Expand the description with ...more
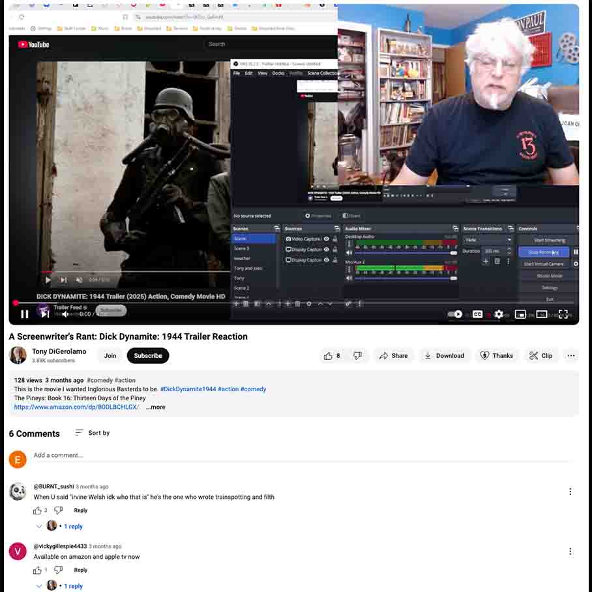The height and width of the screenshot is (592, 592). [x=156, y=407]
